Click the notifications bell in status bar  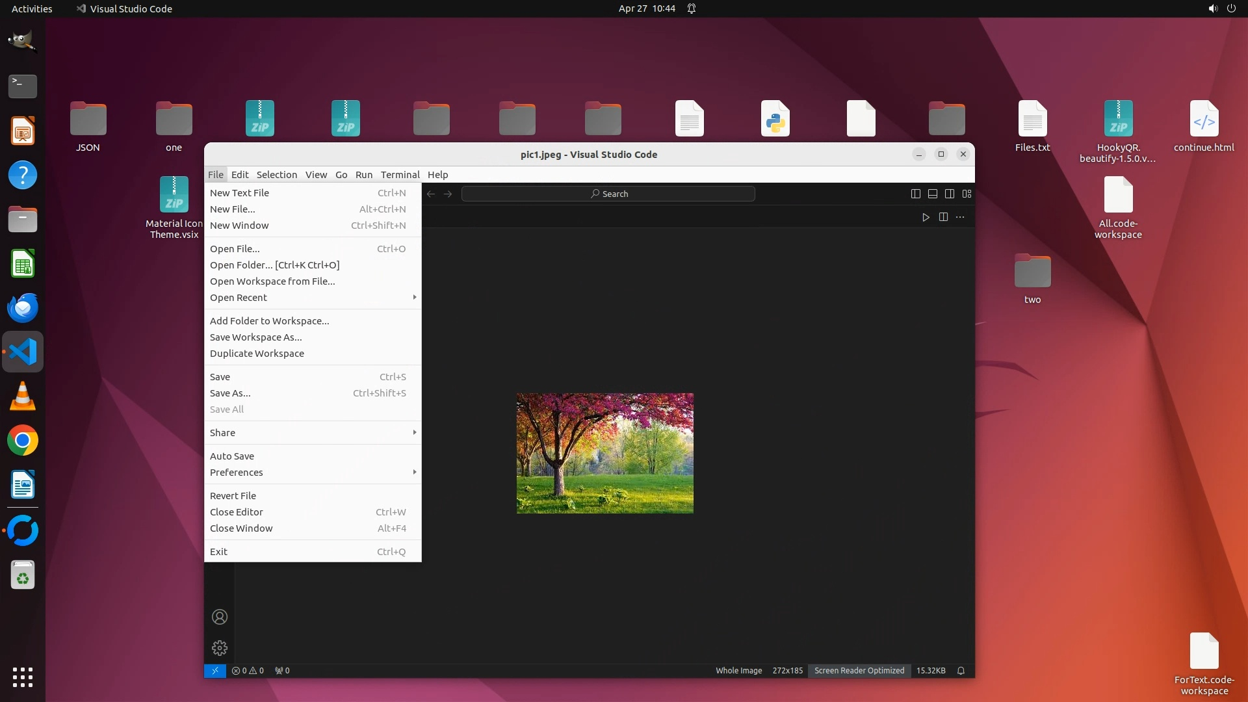(961, 671)
